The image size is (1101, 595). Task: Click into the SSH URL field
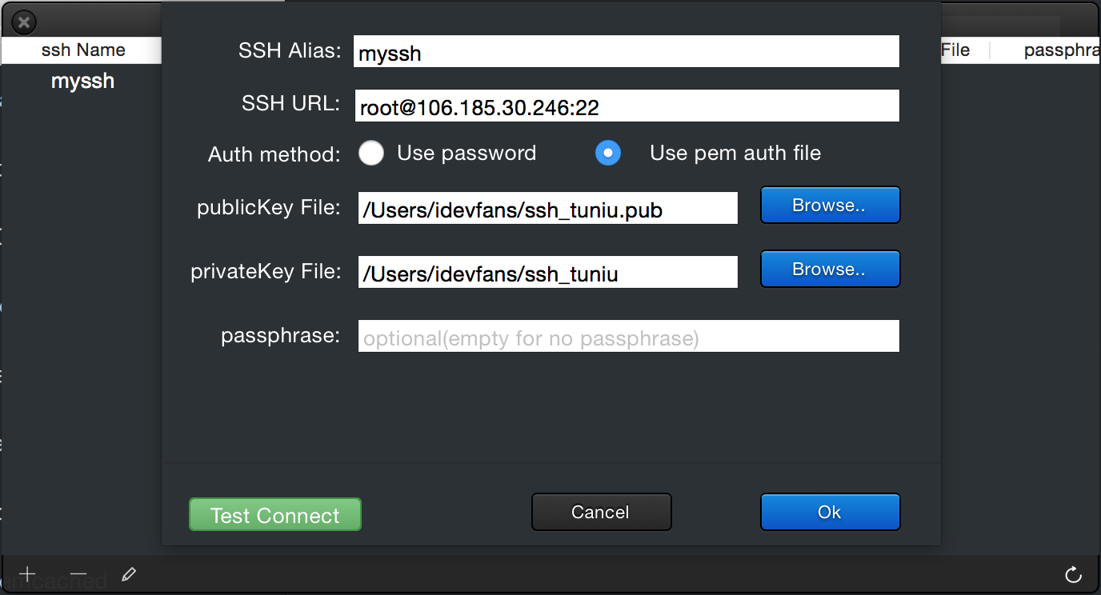[627, 106]
